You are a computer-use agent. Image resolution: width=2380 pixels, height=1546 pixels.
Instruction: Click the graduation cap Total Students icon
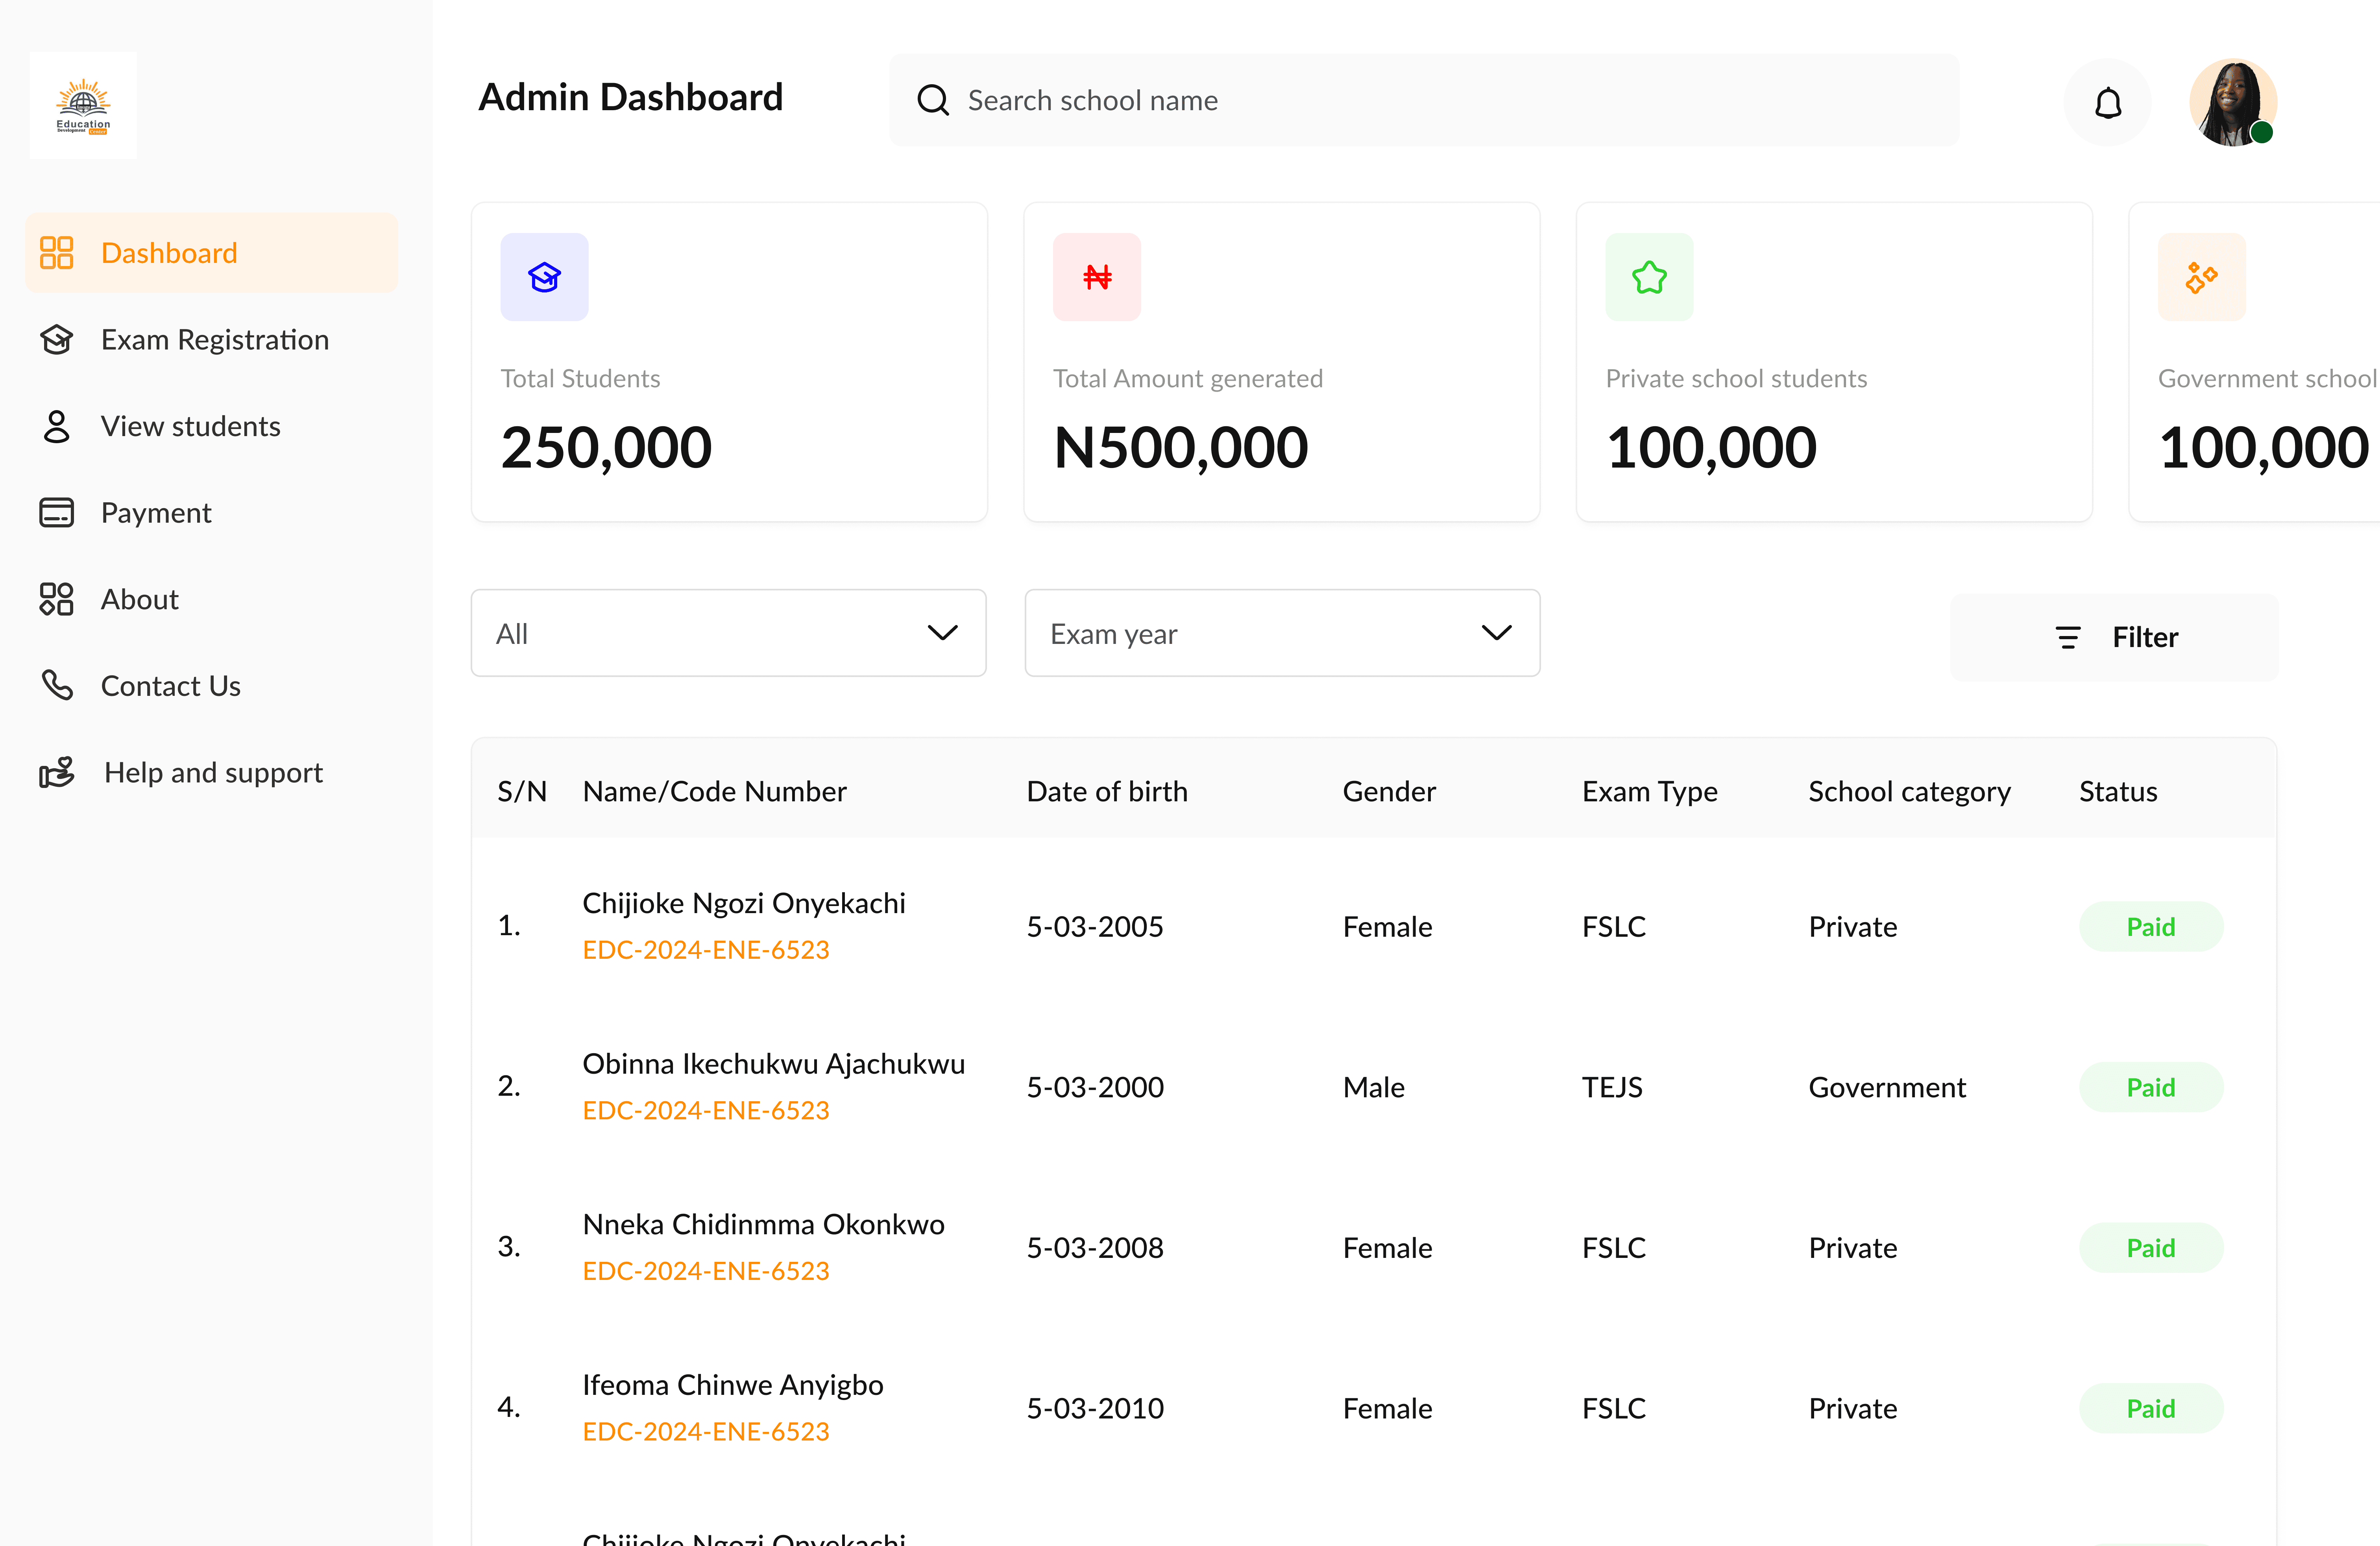pyautogui.click(x=544, y=277)
